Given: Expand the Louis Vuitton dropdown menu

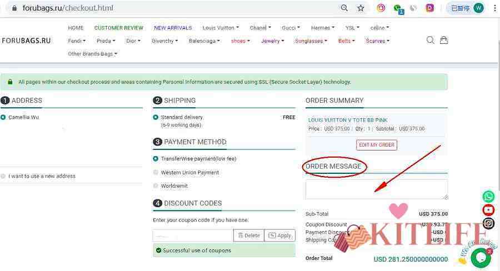Looking at the screenshot, I should point(221,28).
